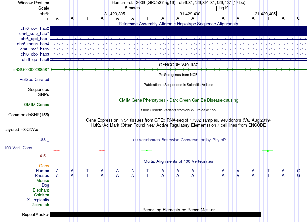Viewport: 307px width, 222px height.
Task: Click the chr6_cox_hap2 dark blue alignment bar
Action: [178, 28]
